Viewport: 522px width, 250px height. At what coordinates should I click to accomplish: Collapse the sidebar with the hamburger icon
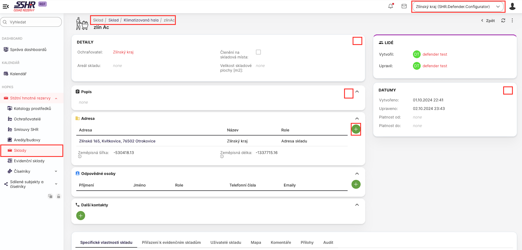coord(6,6)
